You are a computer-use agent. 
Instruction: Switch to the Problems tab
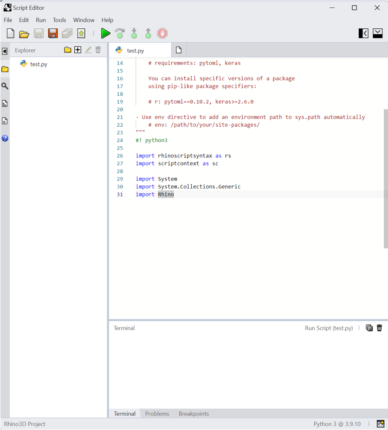[x=157, y=414]
